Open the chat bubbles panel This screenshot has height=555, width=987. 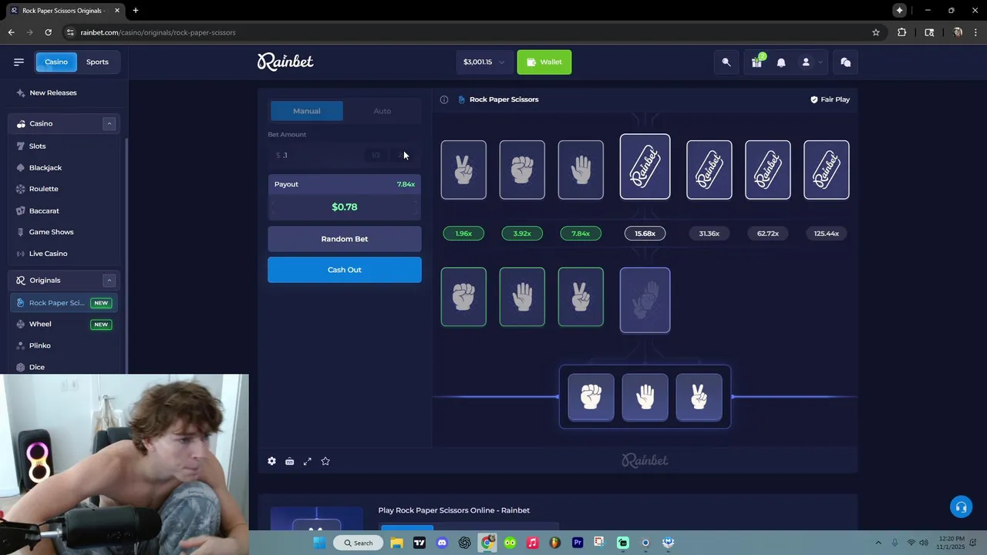pos(846,62)
